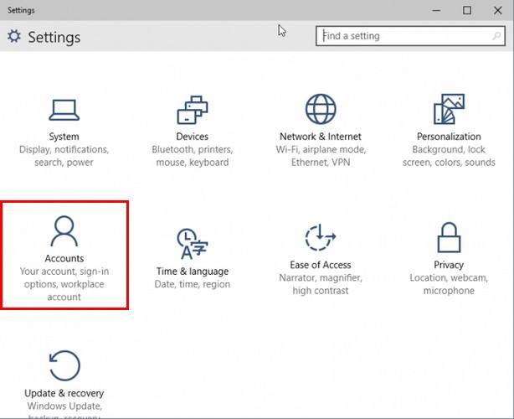Click the Accounts label text
The width and height of the screenshot is (514, 419).
pos(64,258)
